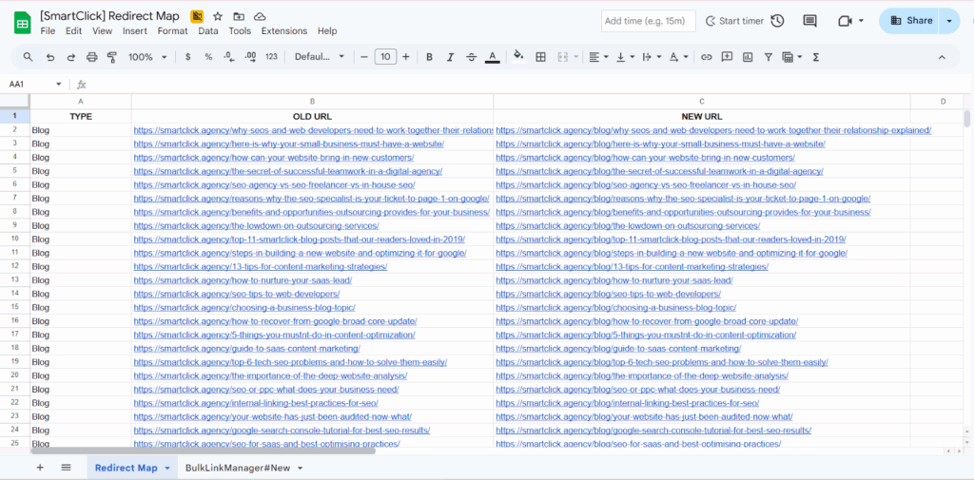The width and height of the screenshot is (974, 480).
Task: Select the OLD URL header cell
Action: 312,116
